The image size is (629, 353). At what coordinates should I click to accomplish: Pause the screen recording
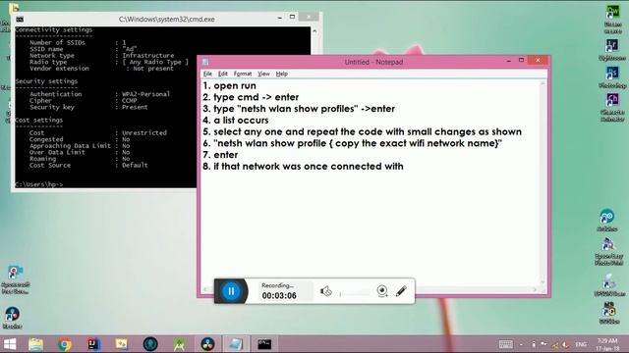pyautogui.click(x=231, y=291)
